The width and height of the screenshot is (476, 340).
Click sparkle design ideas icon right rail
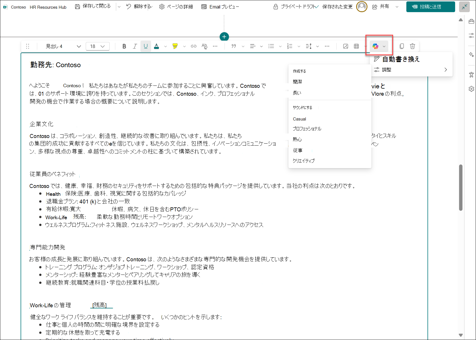click(471, 54)
